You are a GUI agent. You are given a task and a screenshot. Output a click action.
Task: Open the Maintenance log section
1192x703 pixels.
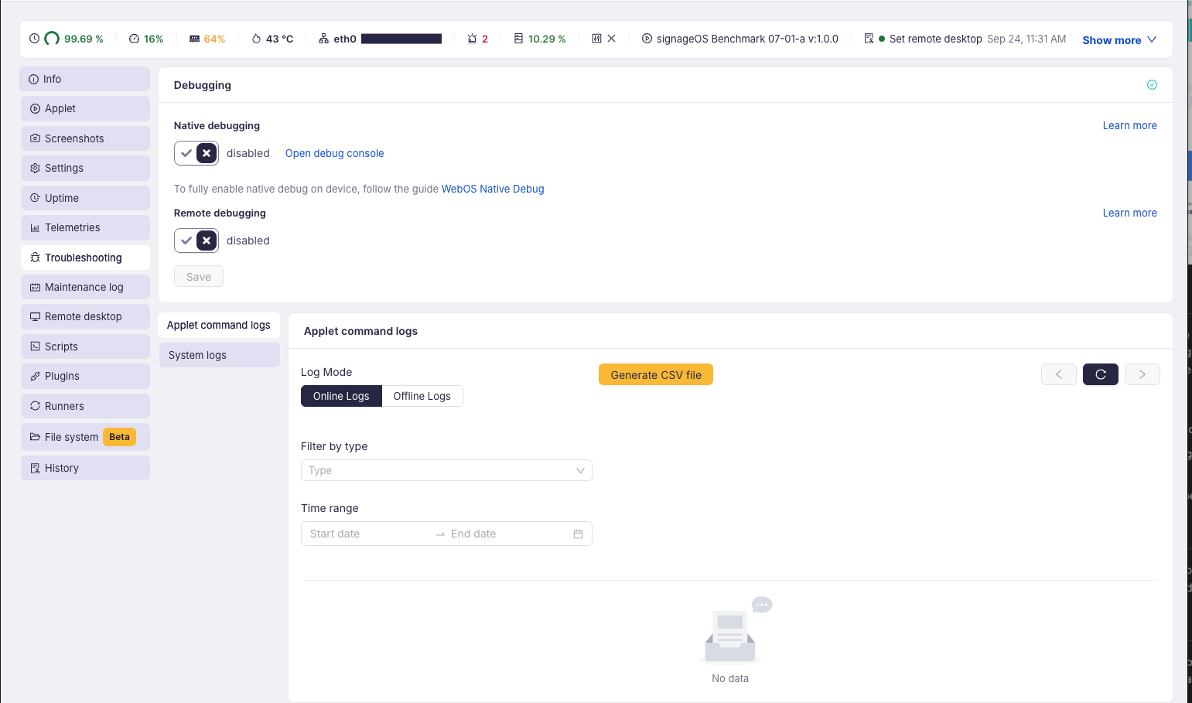(x=85, y=287)
